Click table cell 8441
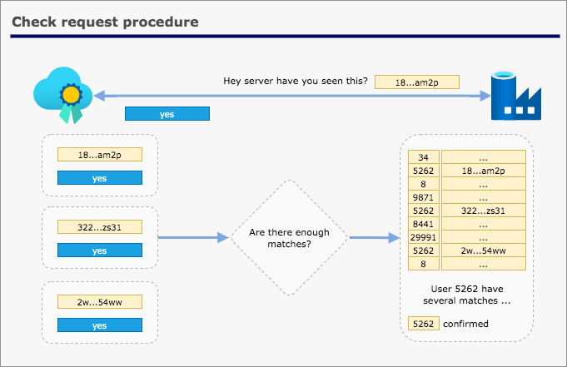 (x=424, y=224)
